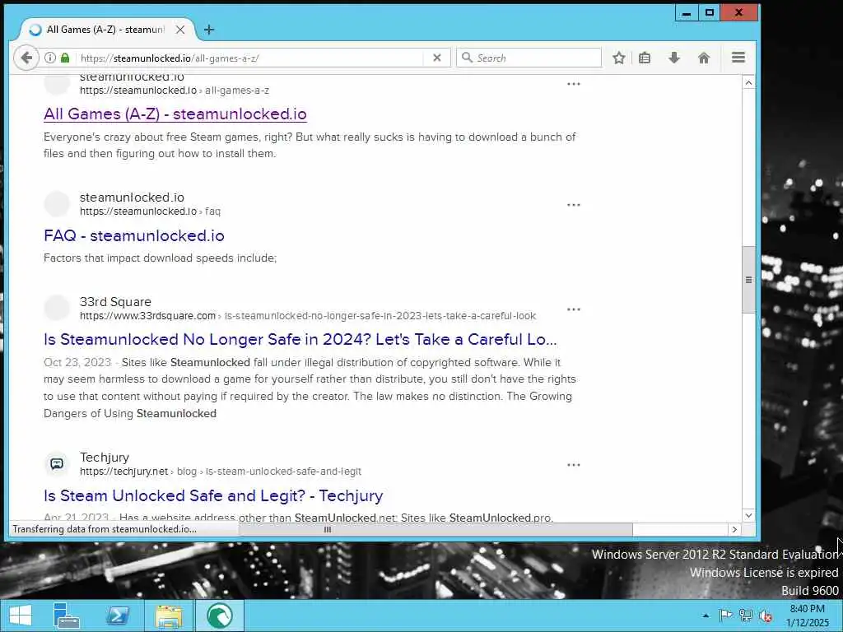The image size is (843, 632).
Task: Click the 33rd Square site name
Action: pyautogui.click(x=115, y=301)
